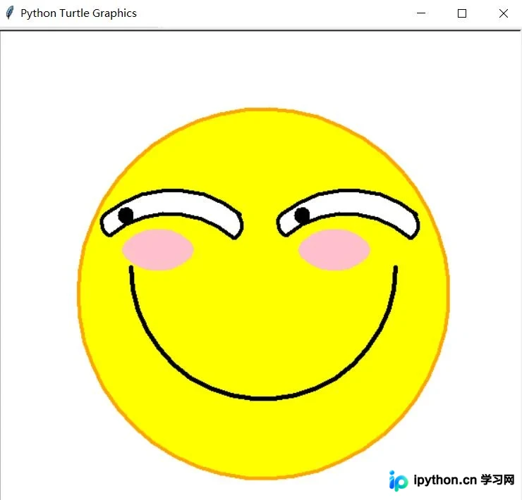The image size is (522, 500).
Task: Close the Python Turtle Graphics window
Action: click(504, 13)
